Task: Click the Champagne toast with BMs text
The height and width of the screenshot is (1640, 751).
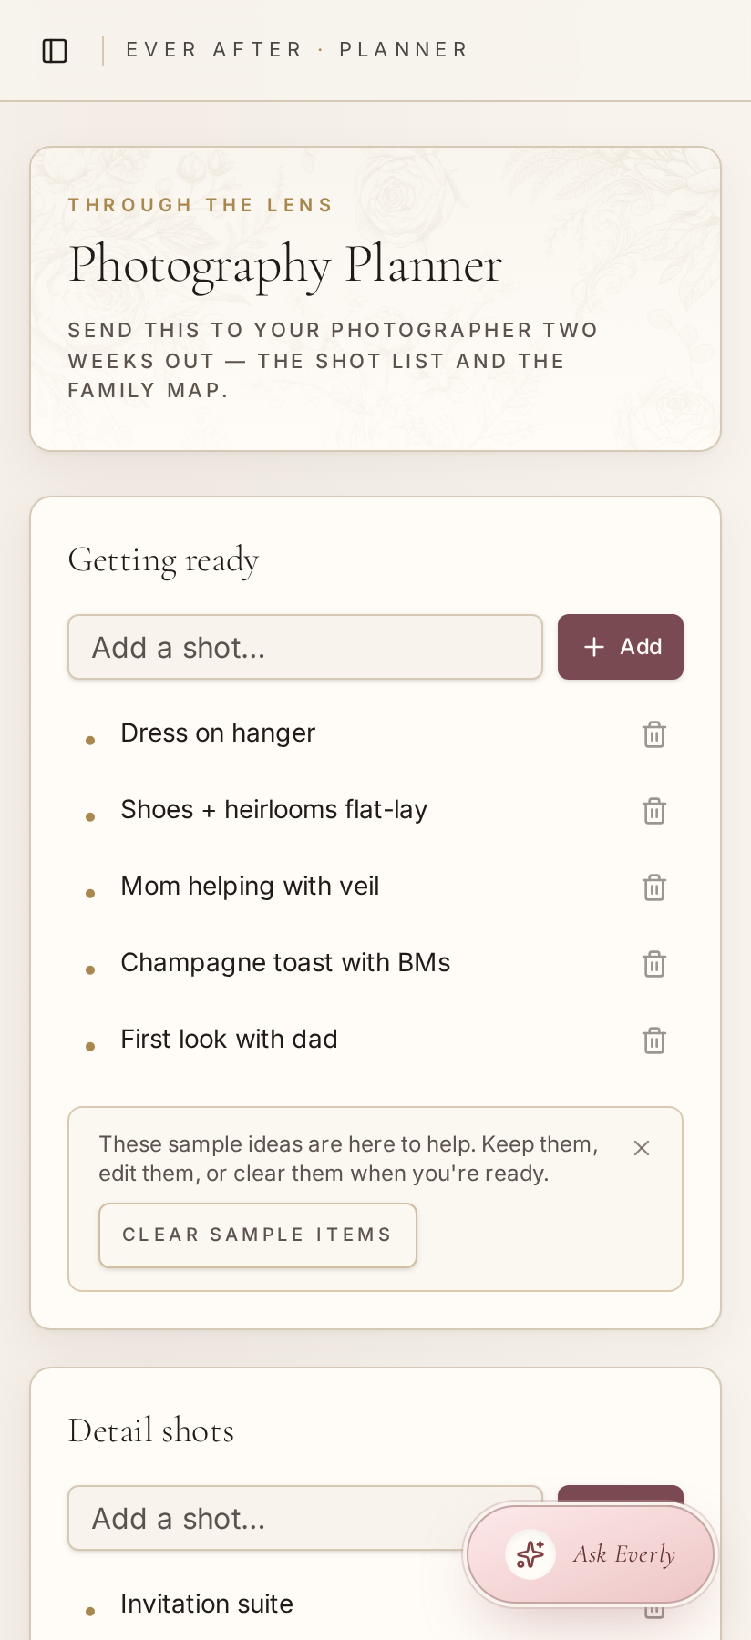Action: tap(285, 963)
